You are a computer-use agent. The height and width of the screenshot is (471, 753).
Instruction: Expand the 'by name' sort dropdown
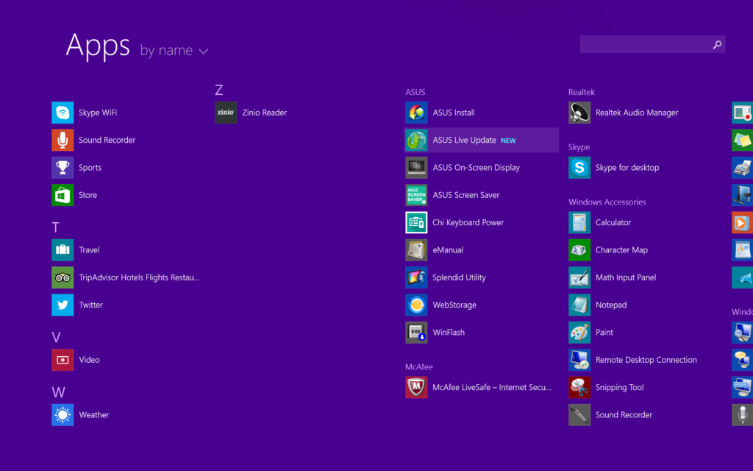[x=174, y=51]
